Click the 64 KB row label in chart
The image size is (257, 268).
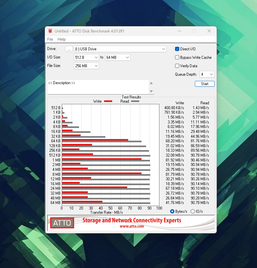pyautogui.click(x=56, y=141)
